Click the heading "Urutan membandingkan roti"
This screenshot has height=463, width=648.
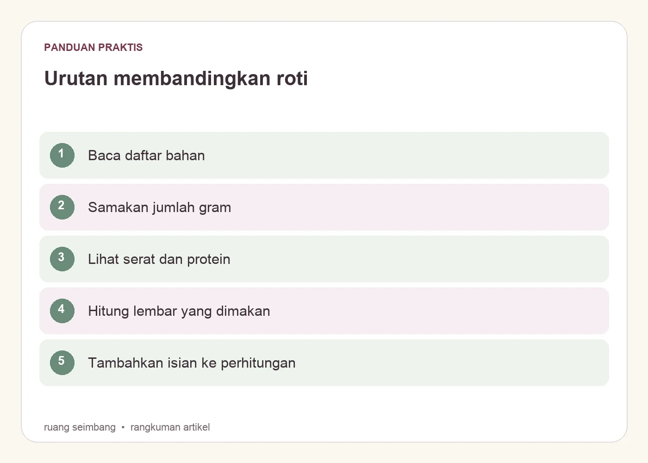(x=176, y=78)
